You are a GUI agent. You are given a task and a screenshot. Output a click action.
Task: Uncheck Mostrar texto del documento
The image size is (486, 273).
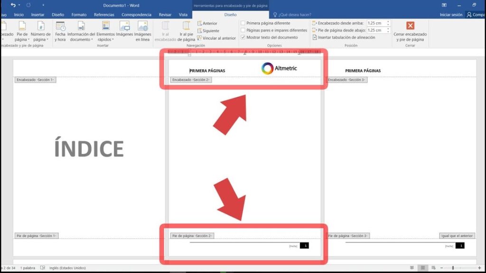(243, 37)
